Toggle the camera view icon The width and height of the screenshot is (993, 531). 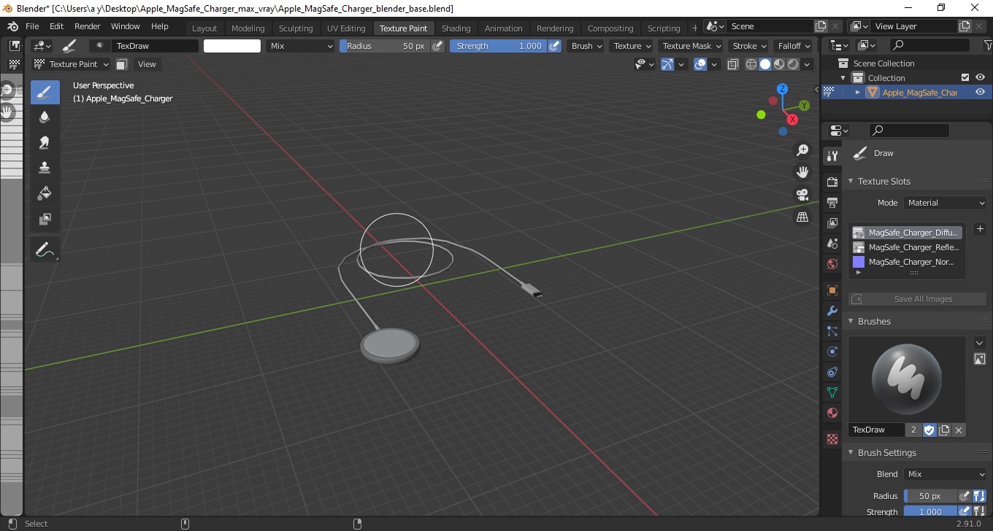(x=802, y=195)
